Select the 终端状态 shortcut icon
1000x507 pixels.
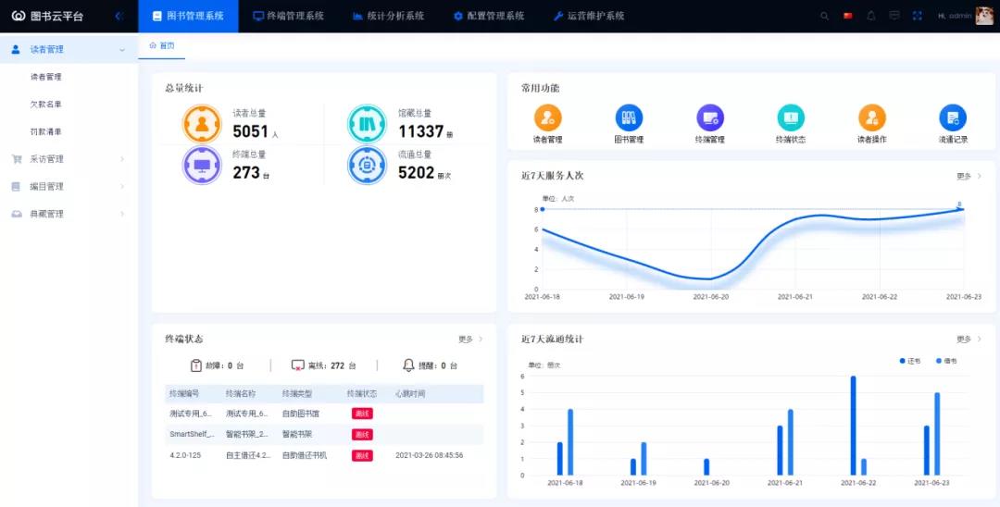point(790,118)
